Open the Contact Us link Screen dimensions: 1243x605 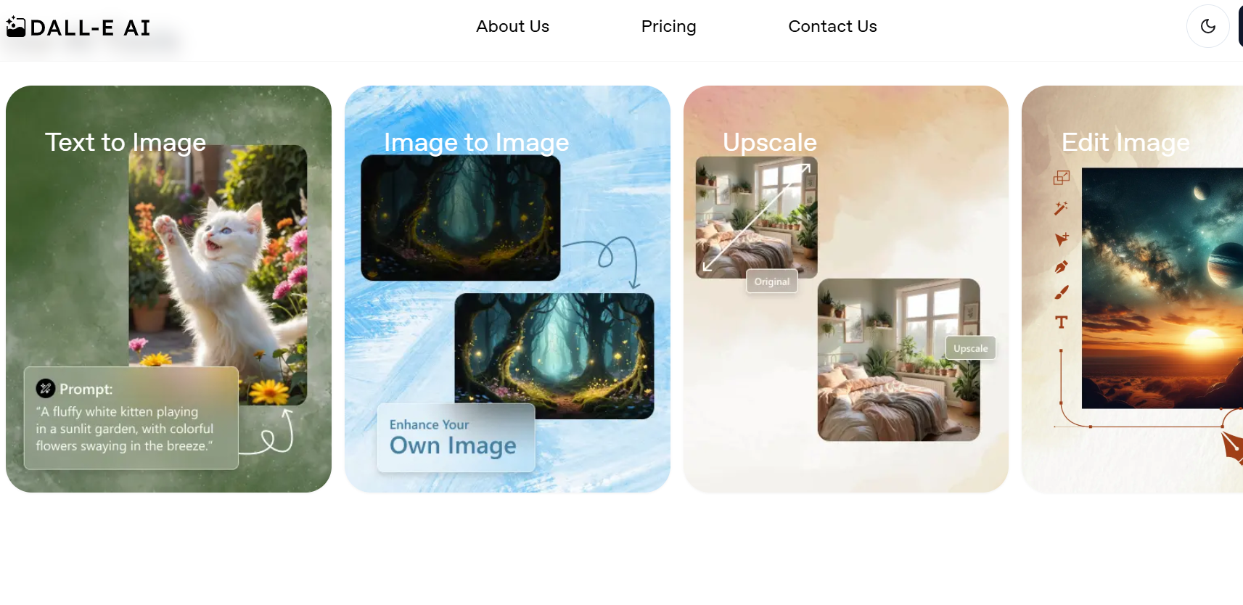(x=832, y=26)
